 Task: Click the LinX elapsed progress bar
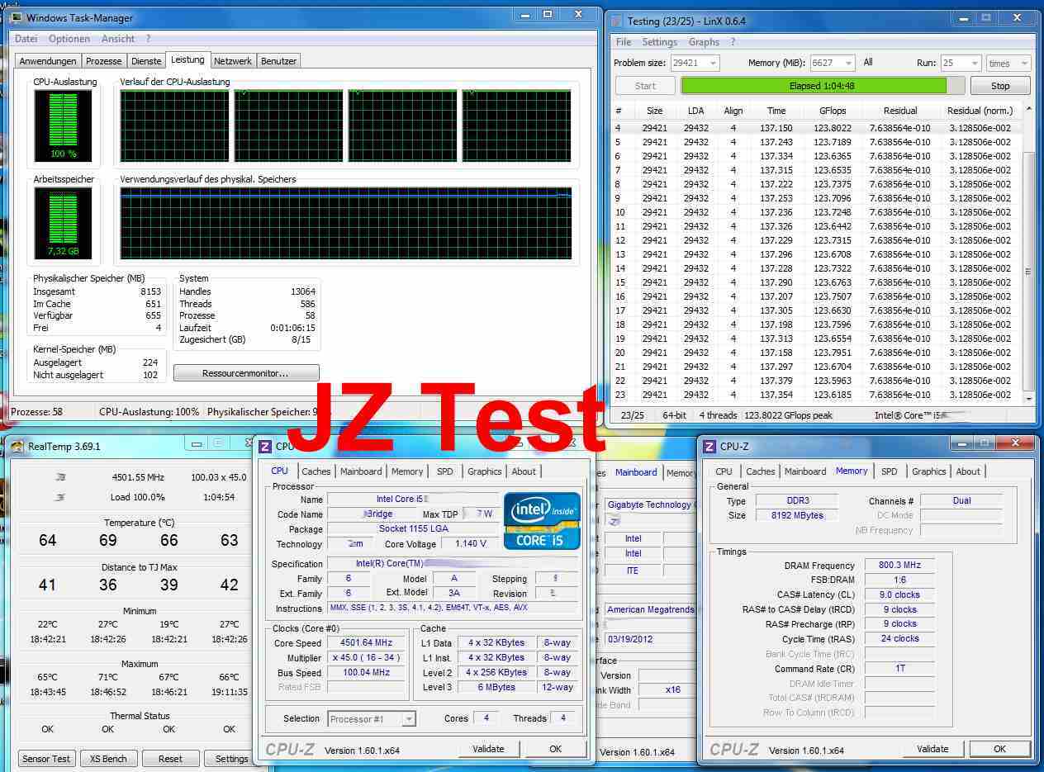coord(823,86)
